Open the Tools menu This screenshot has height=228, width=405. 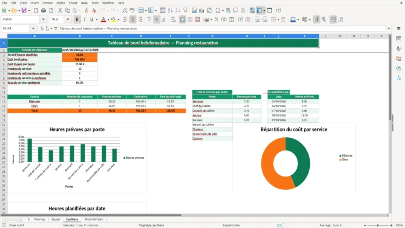95,3
